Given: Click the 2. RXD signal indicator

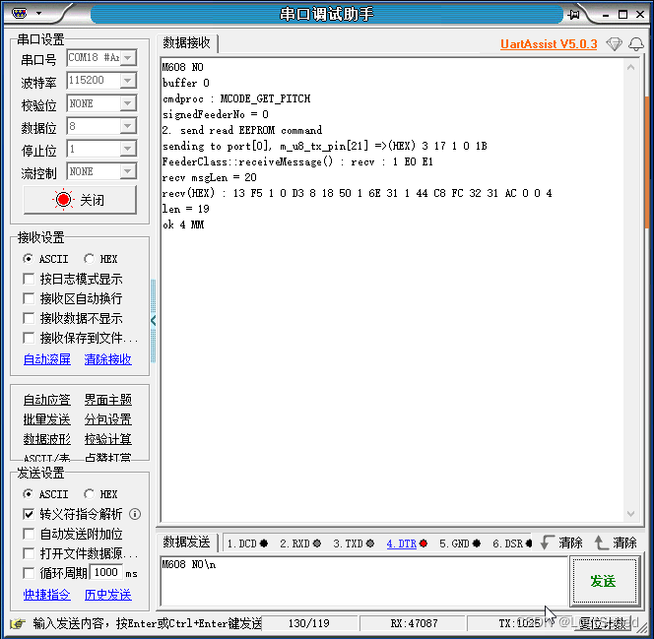Looking at the screenshot, I should point(300,543).
